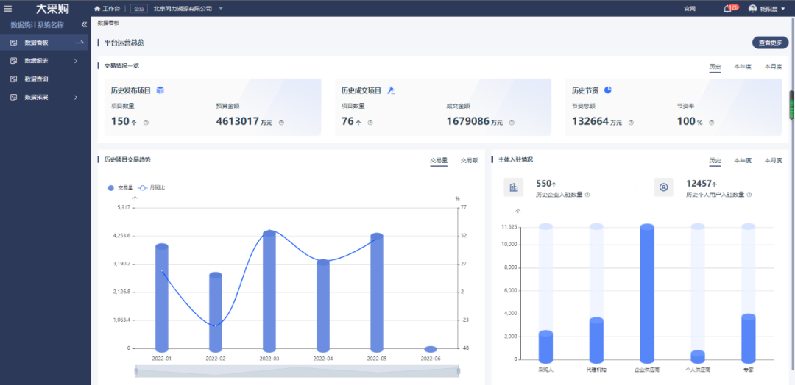The image size is (795, 385).
Task: Click the 2022-05 bar in trend chart
Action: [377, 293]
